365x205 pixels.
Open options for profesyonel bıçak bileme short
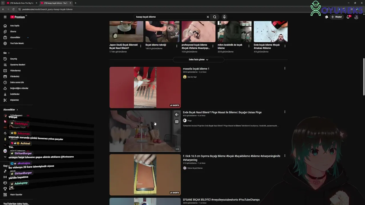coord(213,46)
